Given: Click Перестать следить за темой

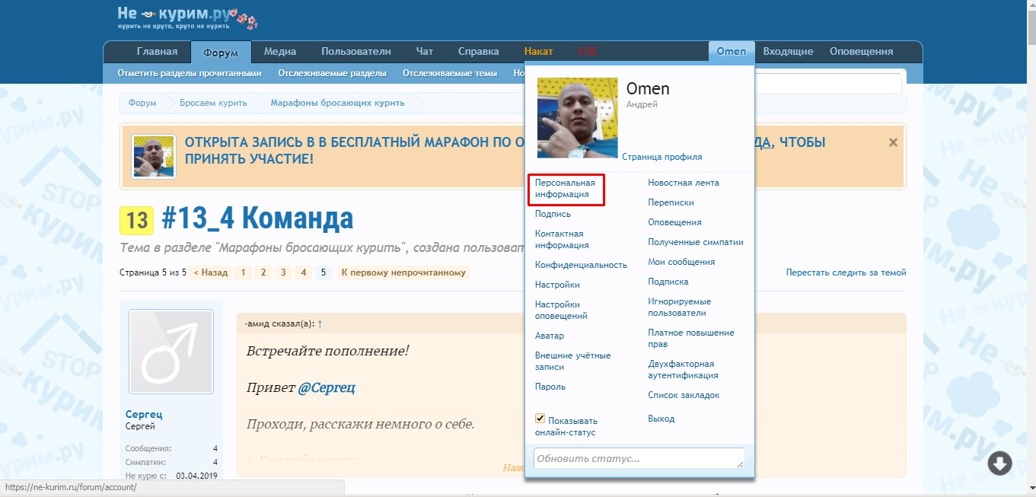Looking at the screenshot, I should 846,272.
